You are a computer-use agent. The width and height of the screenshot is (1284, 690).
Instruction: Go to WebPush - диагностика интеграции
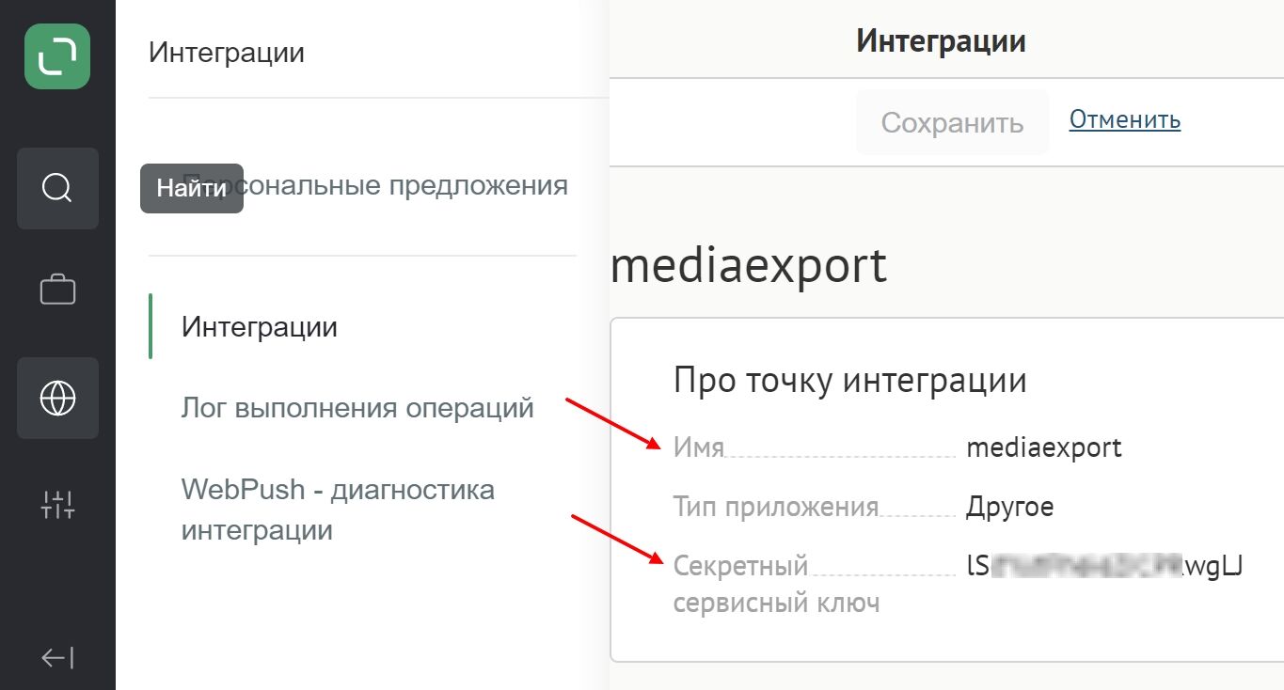coord(338,510)
